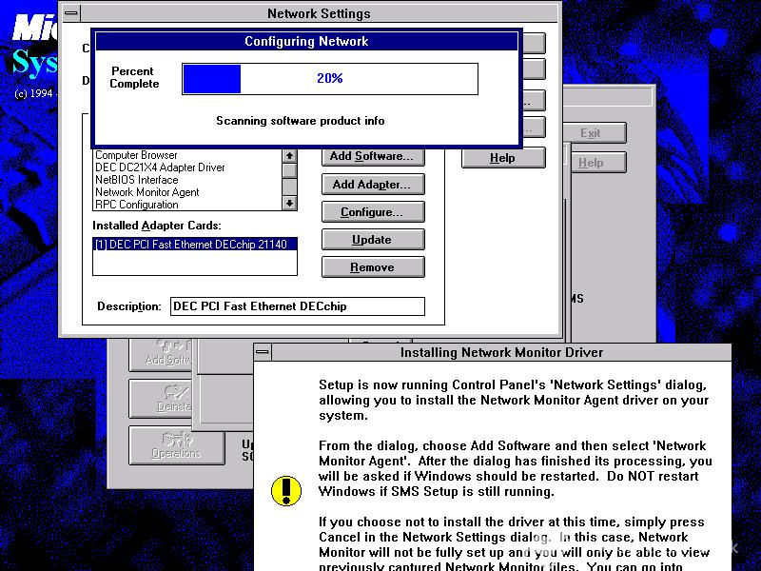Click the Exit button in the background window
Image resolution: width=761 pixels, height=571 pixels.
coord(594,133)
